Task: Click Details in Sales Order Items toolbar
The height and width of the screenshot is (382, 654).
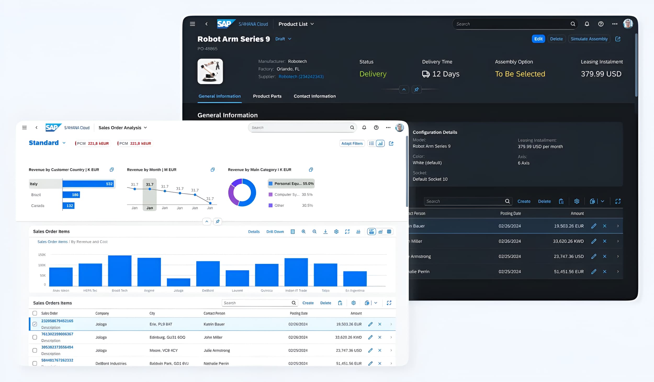Action: [x=254, y=232]
